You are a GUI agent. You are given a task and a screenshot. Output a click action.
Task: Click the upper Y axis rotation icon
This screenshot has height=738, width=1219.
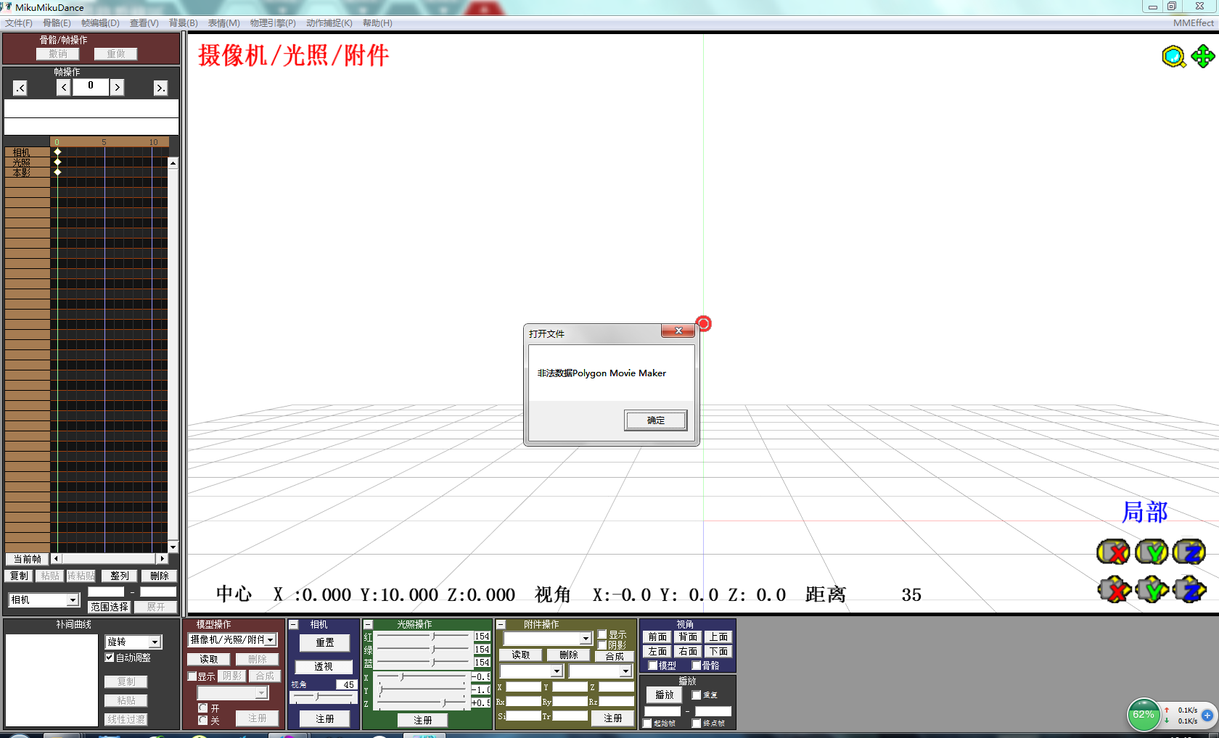point(1152,552)
